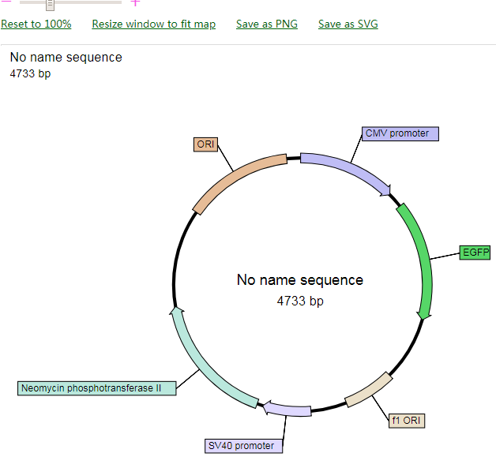Click the f1 ORI label
Viewport: 496px width, 468px height.
pos(407,421)
